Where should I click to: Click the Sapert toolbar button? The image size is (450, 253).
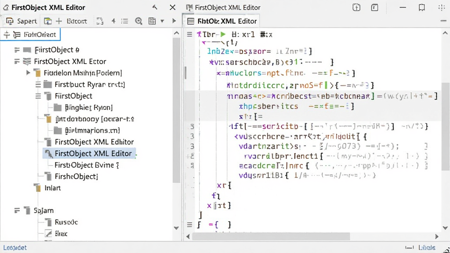(x=22, y=21)
